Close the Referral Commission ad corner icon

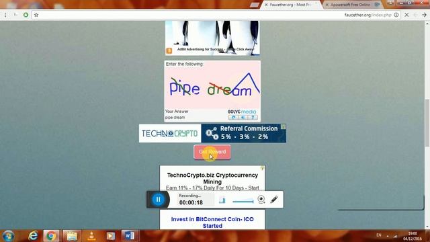click(x=284, y=126)
